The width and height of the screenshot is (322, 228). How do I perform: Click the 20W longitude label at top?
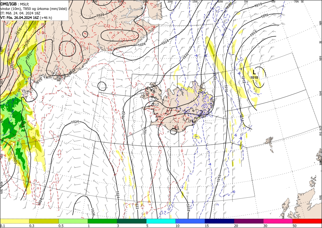pos(170,1)
